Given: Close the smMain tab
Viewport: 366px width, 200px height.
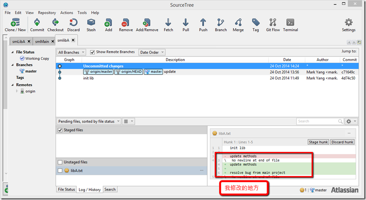Looking at the screenshot, I should (53, 41).
